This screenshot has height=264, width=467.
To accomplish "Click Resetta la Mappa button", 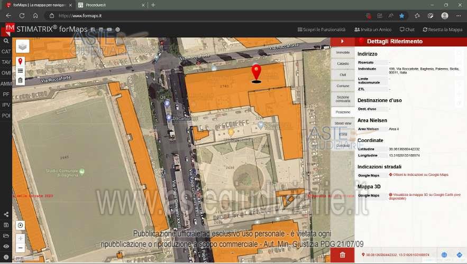I will [x=442, y=30].
